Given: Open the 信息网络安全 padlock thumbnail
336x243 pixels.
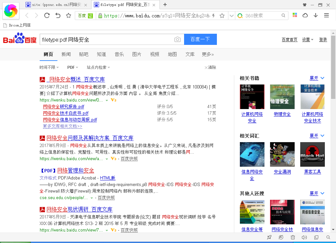Looking at the screenshot, I should (252, 154).
